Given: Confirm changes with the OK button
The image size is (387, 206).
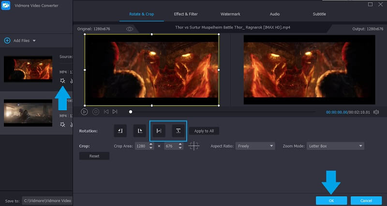Looking at the screenshot, I should 331,200.
